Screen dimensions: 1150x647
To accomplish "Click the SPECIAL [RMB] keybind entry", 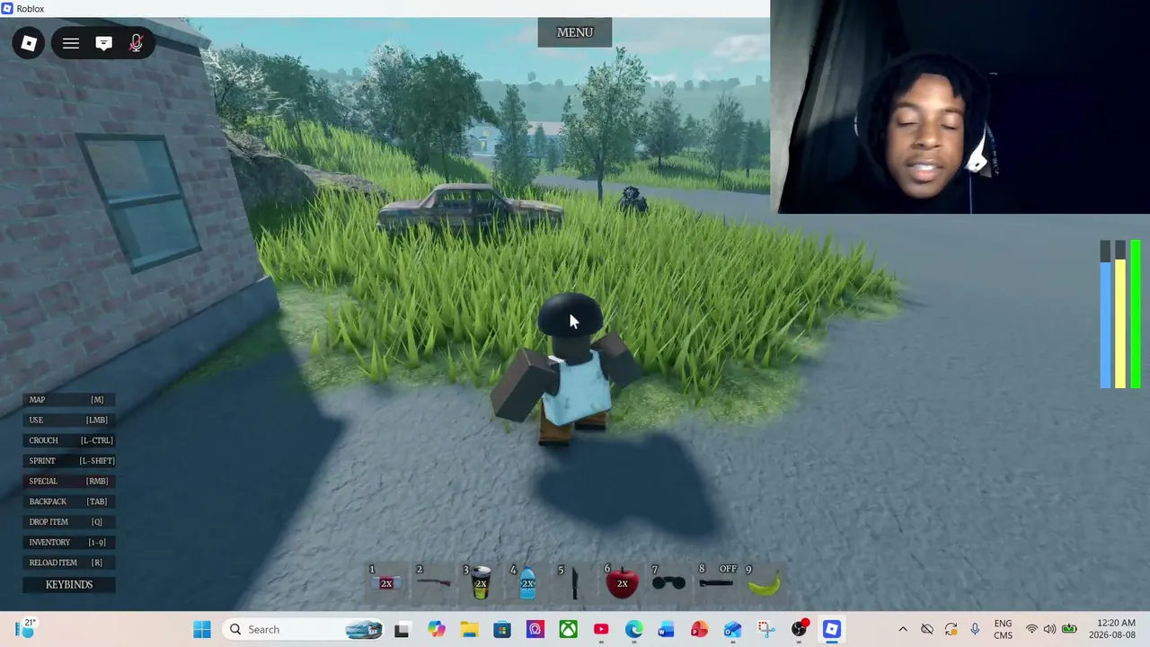I will tap(69, 481).
